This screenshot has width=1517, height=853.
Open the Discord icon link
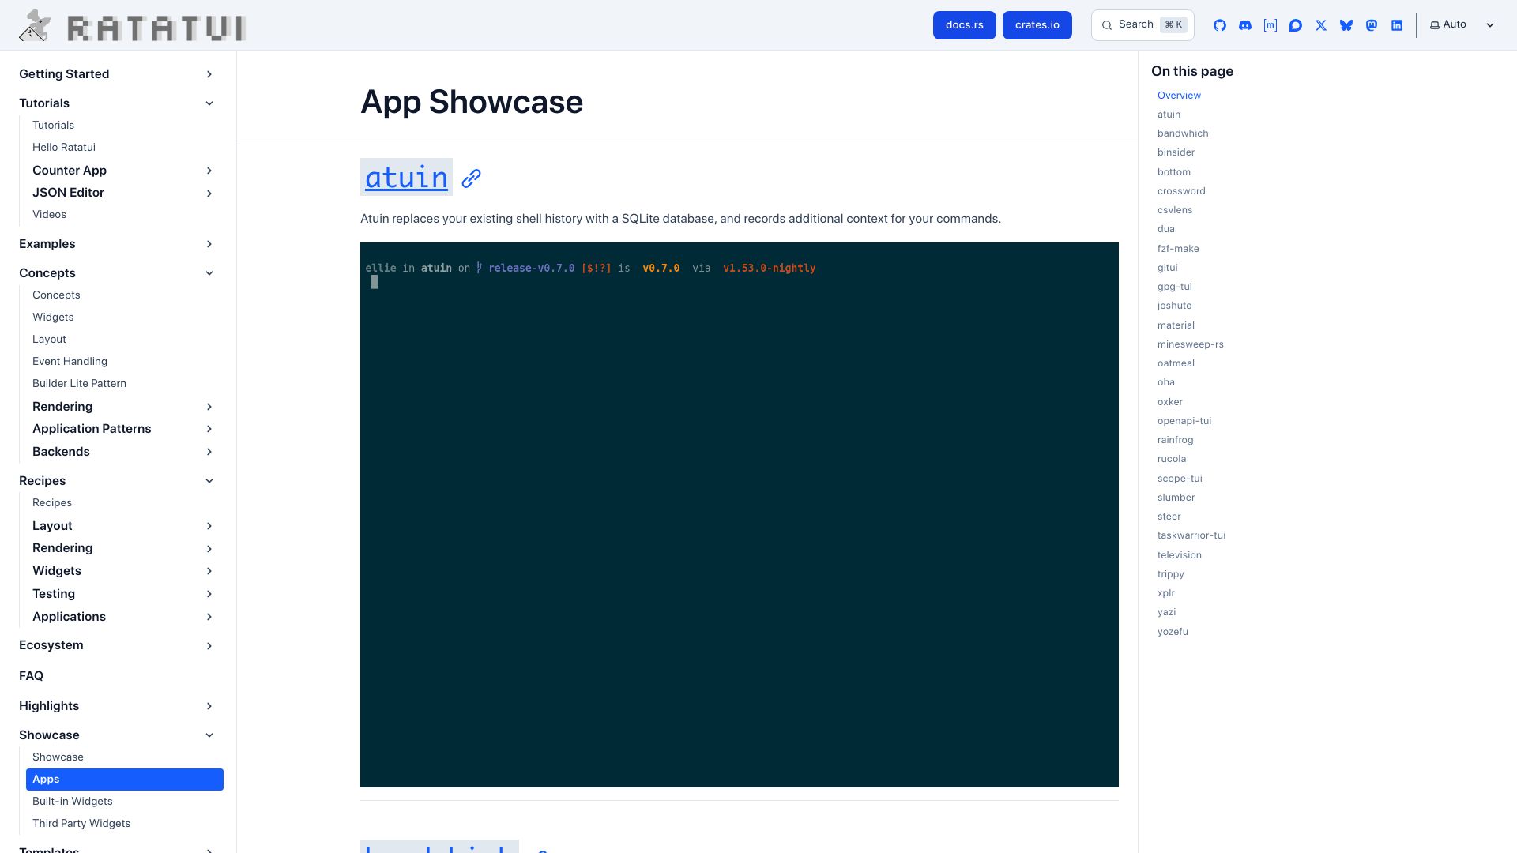click(1245, 25)
